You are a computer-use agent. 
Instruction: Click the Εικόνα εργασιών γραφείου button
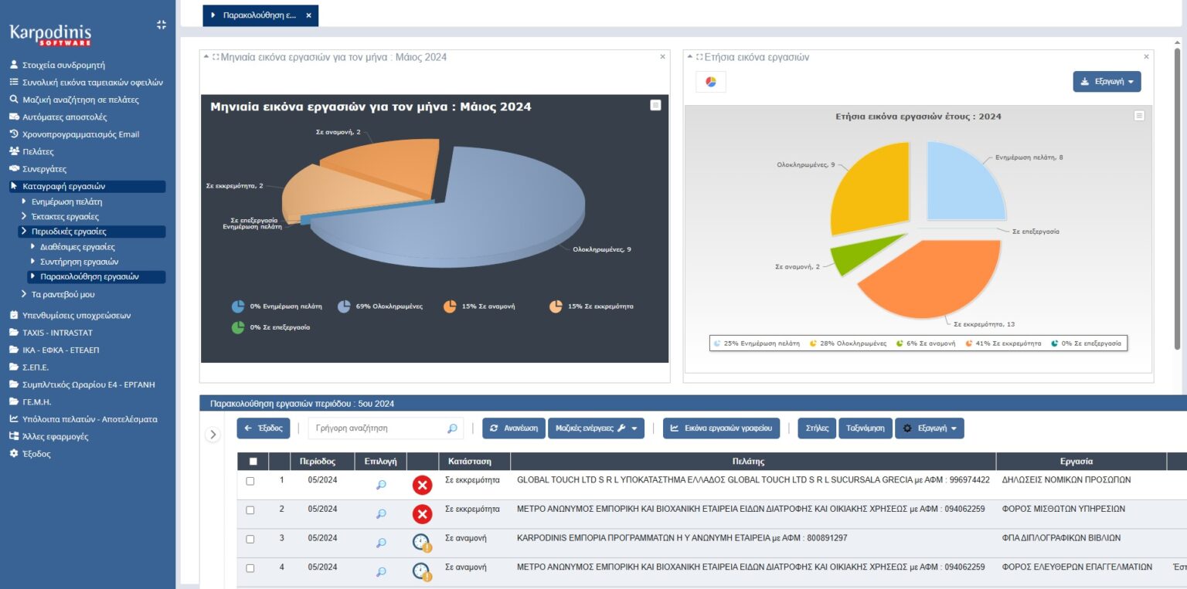click(x=721, y=428)
